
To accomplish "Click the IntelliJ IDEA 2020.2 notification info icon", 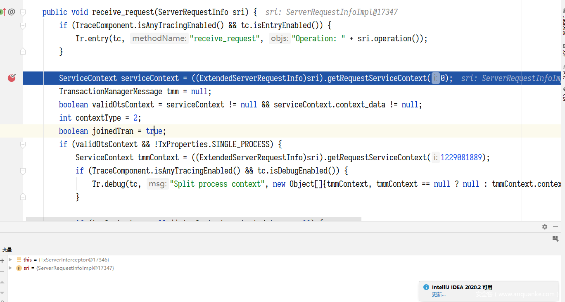I will coord(426,287).
